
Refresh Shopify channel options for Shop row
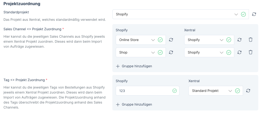[x=171, y=52]
